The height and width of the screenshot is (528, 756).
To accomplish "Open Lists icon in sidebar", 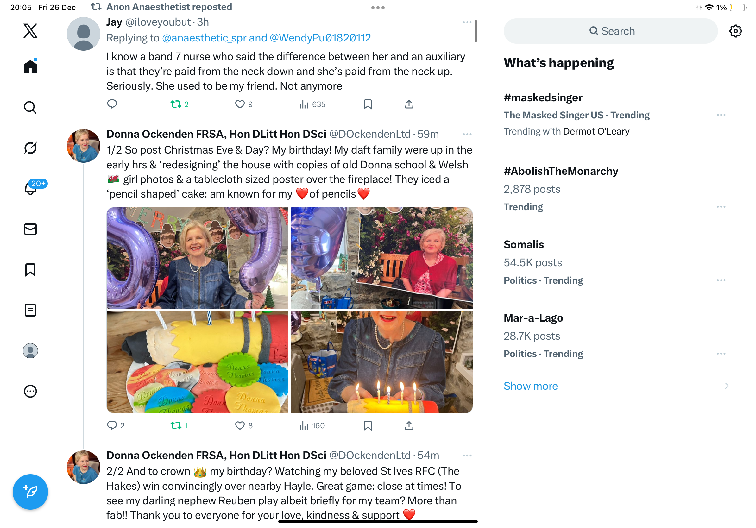I will click(30, 310).
